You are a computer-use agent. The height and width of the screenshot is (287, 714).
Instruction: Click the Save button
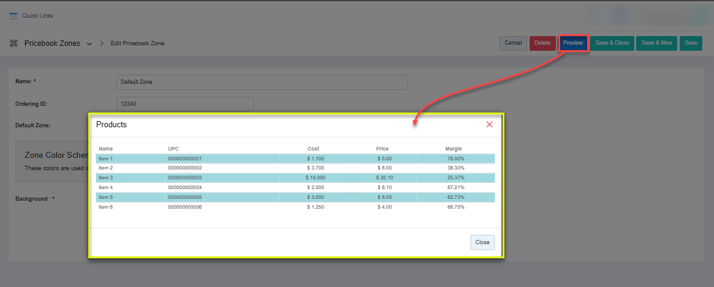tap(691, 43)
